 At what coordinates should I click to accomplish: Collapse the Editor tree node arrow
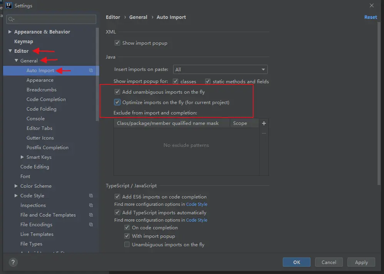[x=10, y=51]
